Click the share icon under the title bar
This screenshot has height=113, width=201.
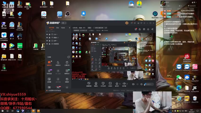pos(152,29)
